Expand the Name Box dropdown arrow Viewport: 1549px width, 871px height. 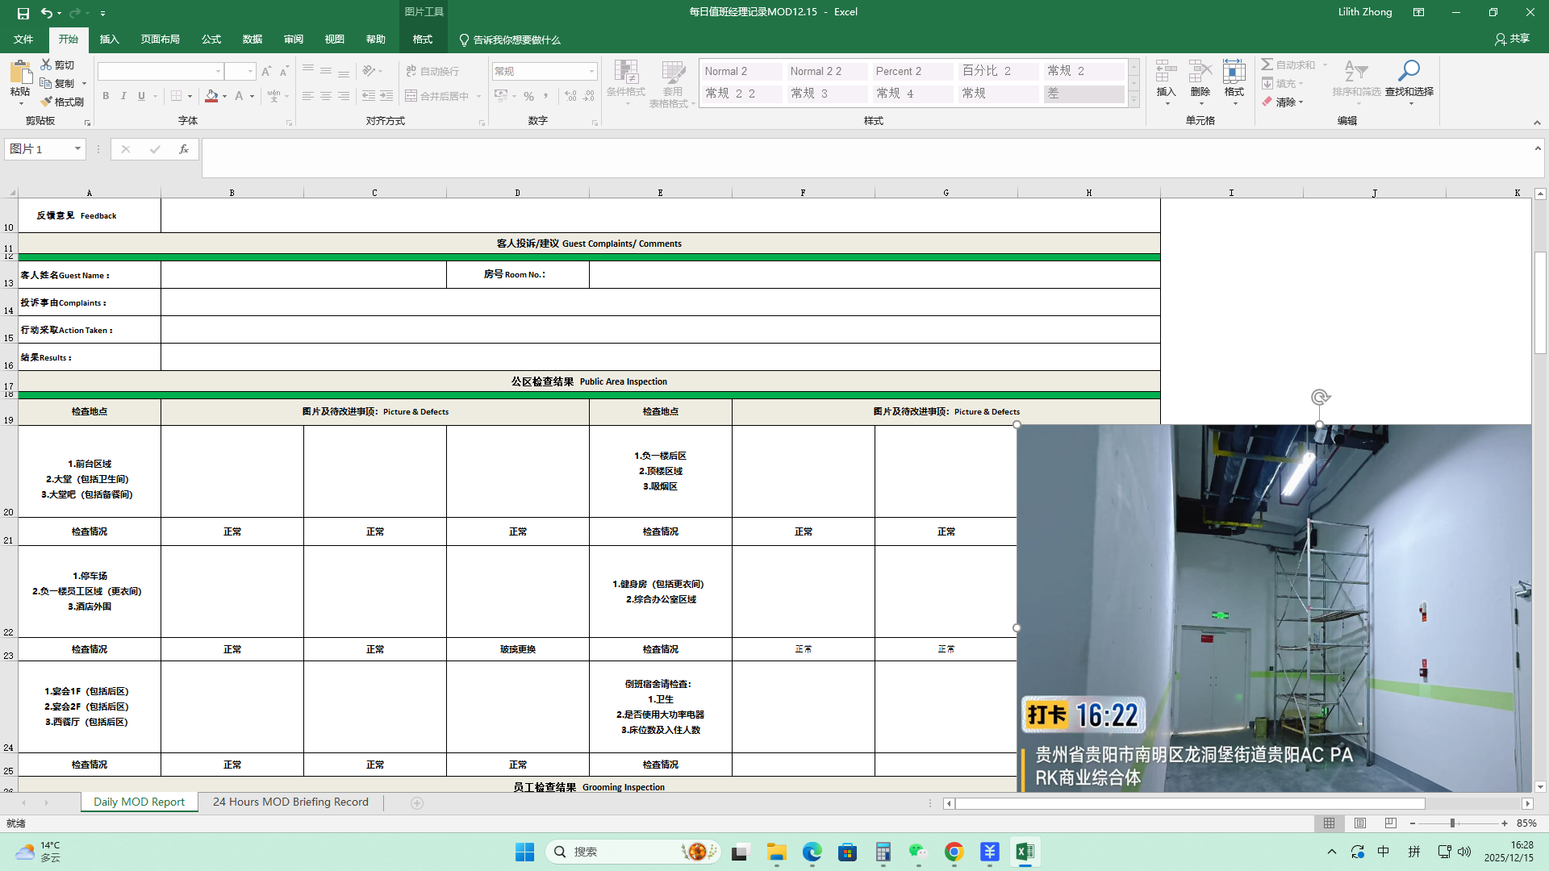[77, 149]
